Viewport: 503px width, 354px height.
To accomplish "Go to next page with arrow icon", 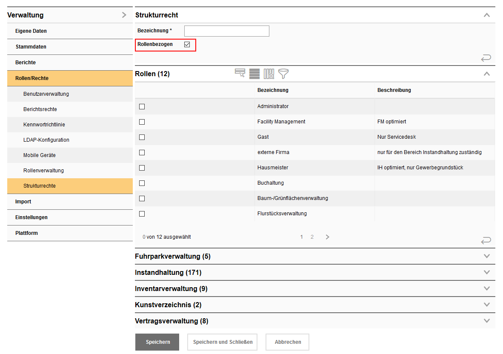I will [327, 237].
